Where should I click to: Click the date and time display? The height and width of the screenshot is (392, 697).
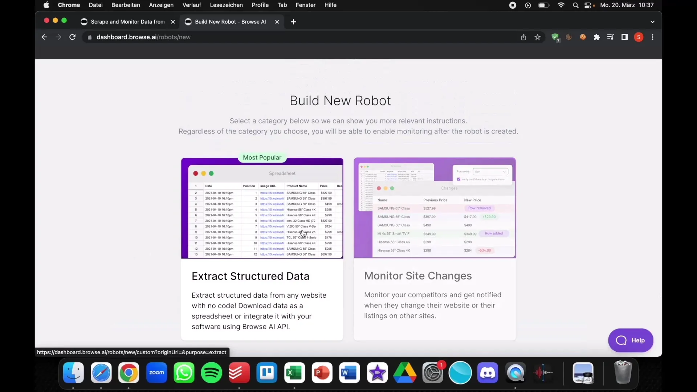tap(627, 5)
